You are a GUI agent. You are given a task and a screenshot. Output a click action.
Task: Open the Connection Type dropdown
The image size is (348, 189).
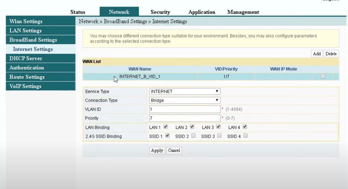click(185, 100)
